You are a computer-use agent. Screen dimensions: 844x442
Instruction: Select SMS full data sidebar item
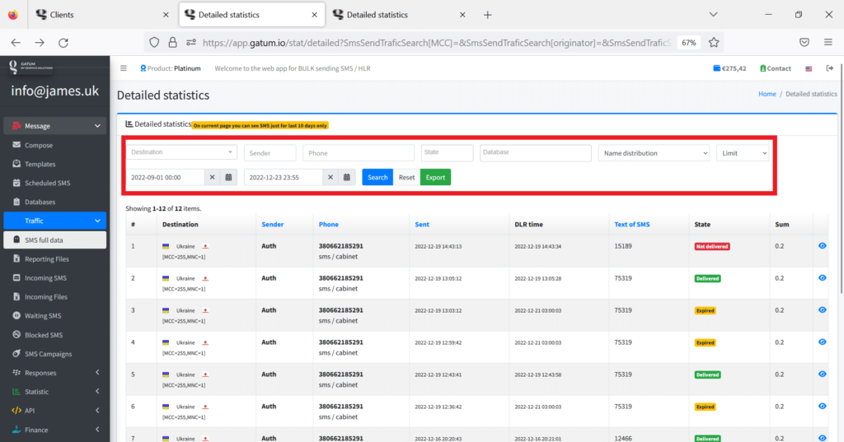(x=55, y=240)
